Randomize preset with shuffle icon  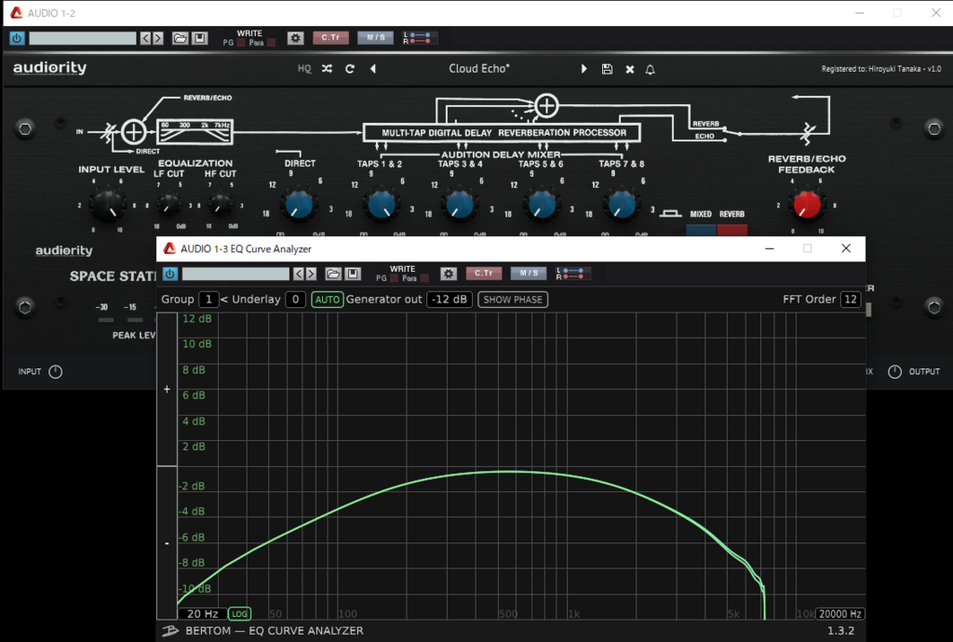327,69
